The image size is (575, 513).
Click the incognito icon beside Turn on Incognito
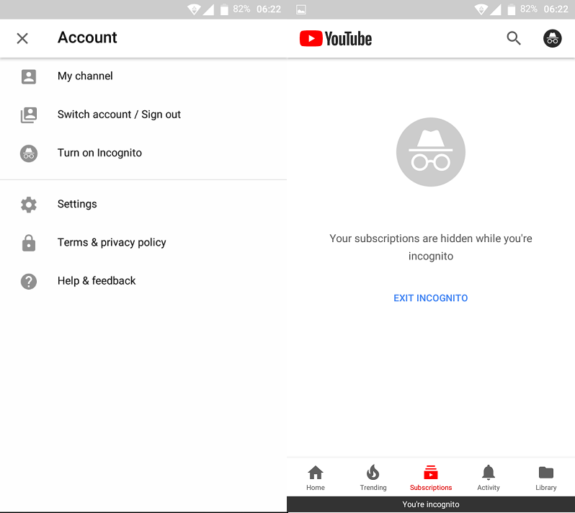[x=29, y=153]
